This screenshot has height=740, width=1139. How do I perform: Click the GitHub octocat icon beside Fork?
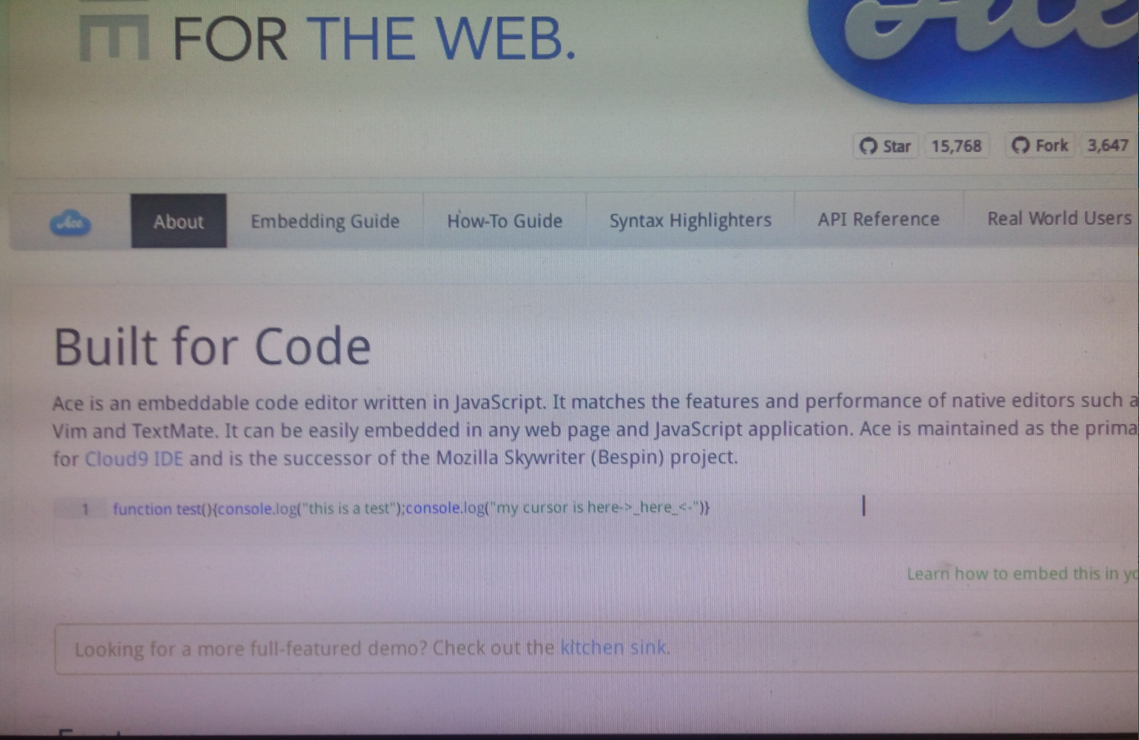1019,145
